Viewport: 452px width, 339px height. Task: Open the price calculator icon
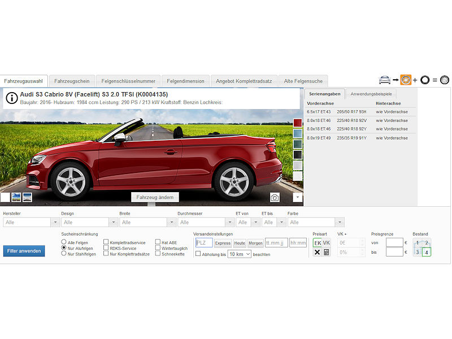pyautogui.click(x=327, y=252)
